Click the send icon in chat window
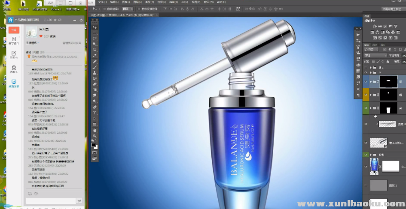 click(x=79, y=200)
